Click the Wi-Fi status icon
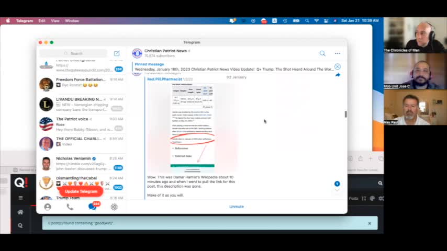Viewport: 447px width, 251px height. point(317,21)
